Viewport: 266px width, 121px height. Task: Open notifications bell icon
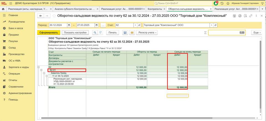tap(216, 3)
